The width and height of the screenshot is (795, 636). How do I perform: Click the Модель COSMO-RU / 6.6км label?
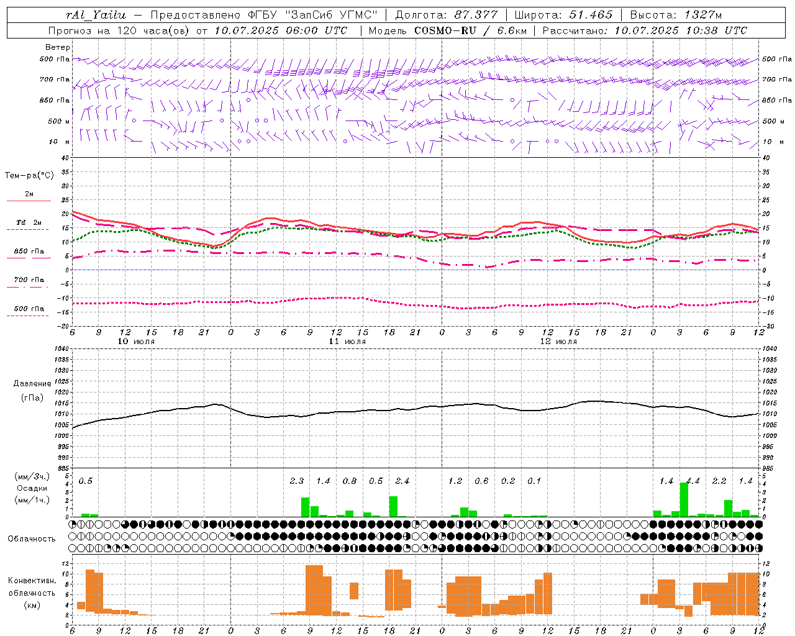click(447, 30)
